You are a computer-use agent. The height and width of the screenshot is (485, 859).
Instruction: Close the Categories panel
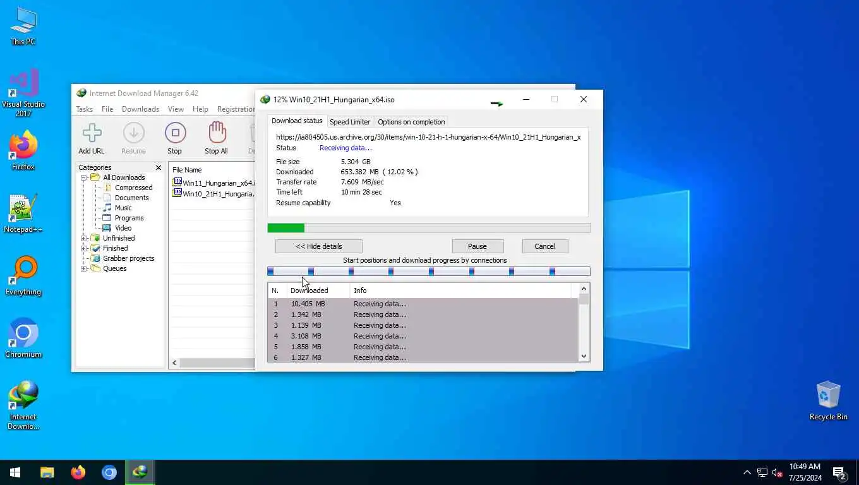tap(159, 167)
